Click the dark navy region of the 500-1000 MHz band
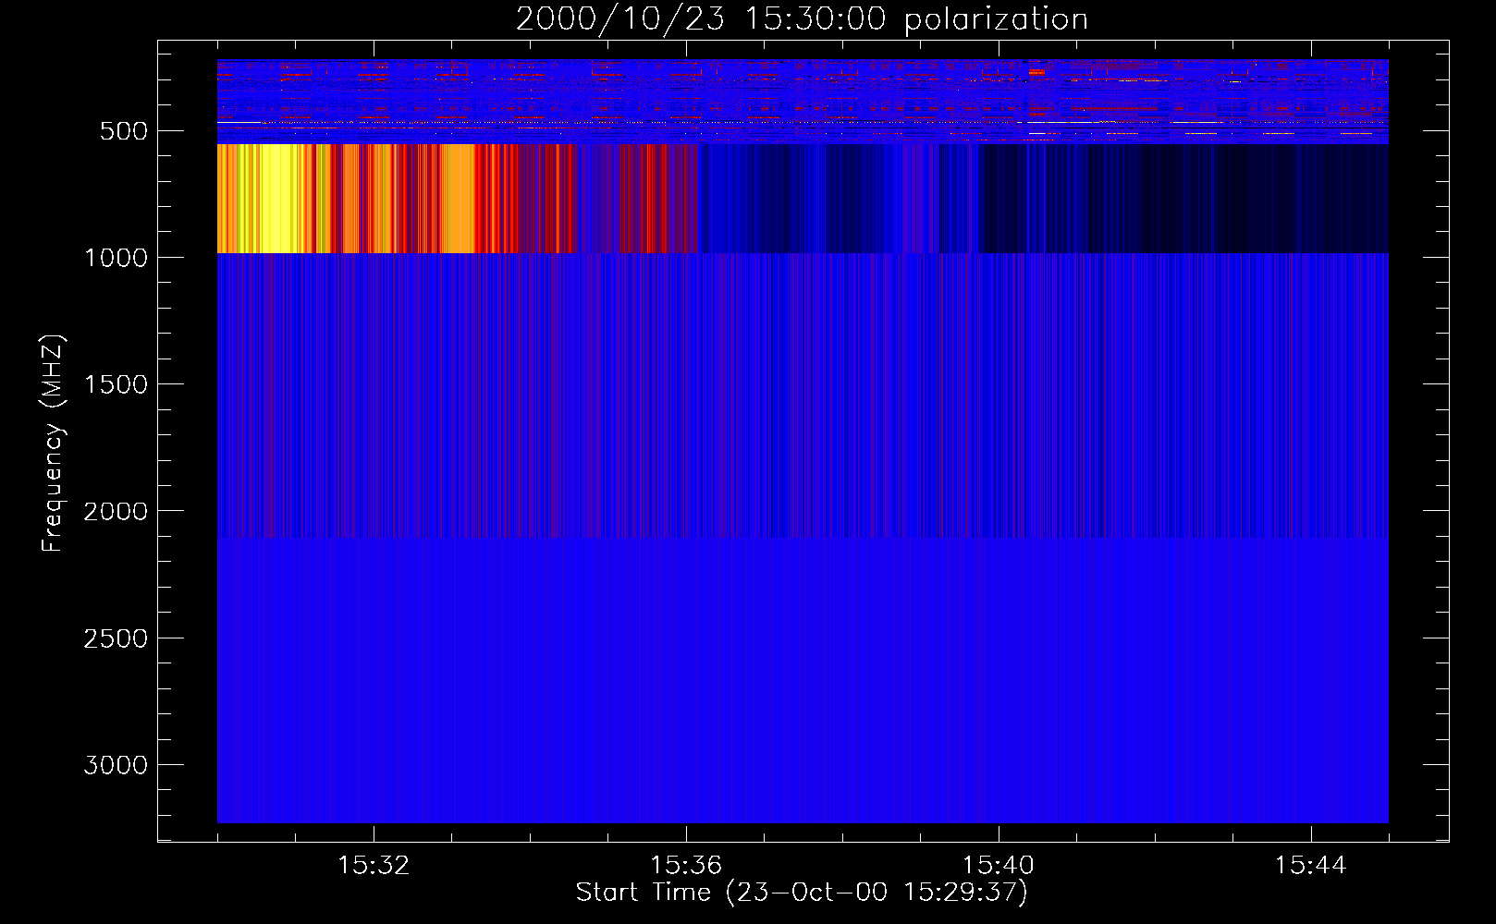 tap(1183, 199)
